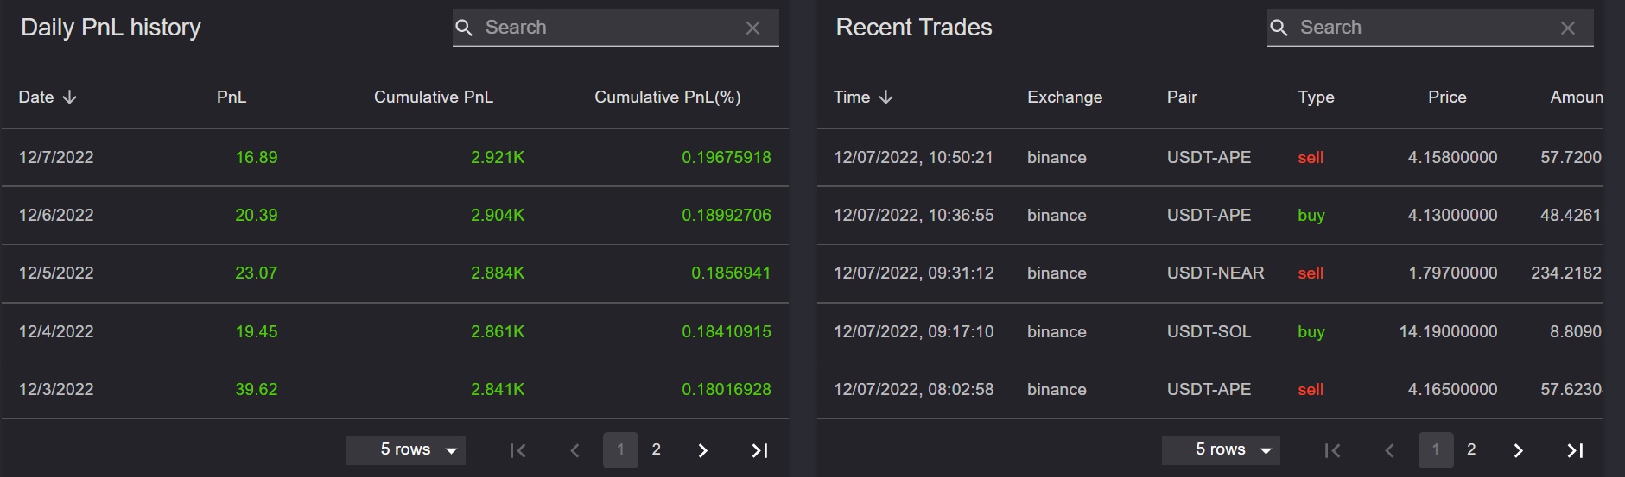This screenshot has width=1625, height=477.
Task: Jump to last page in Daily PnL history
Action: click(759, 450)
